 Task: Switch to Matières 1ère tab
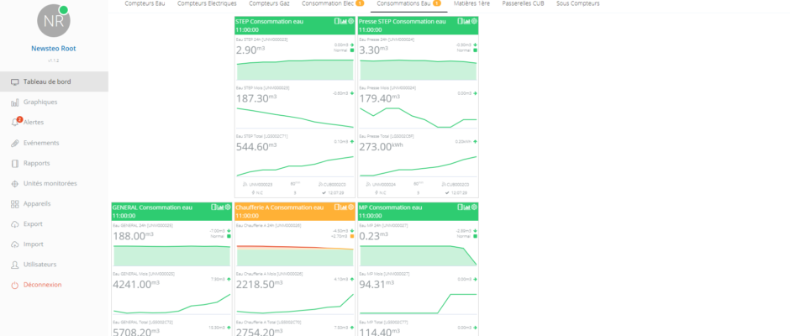(471, 3)
